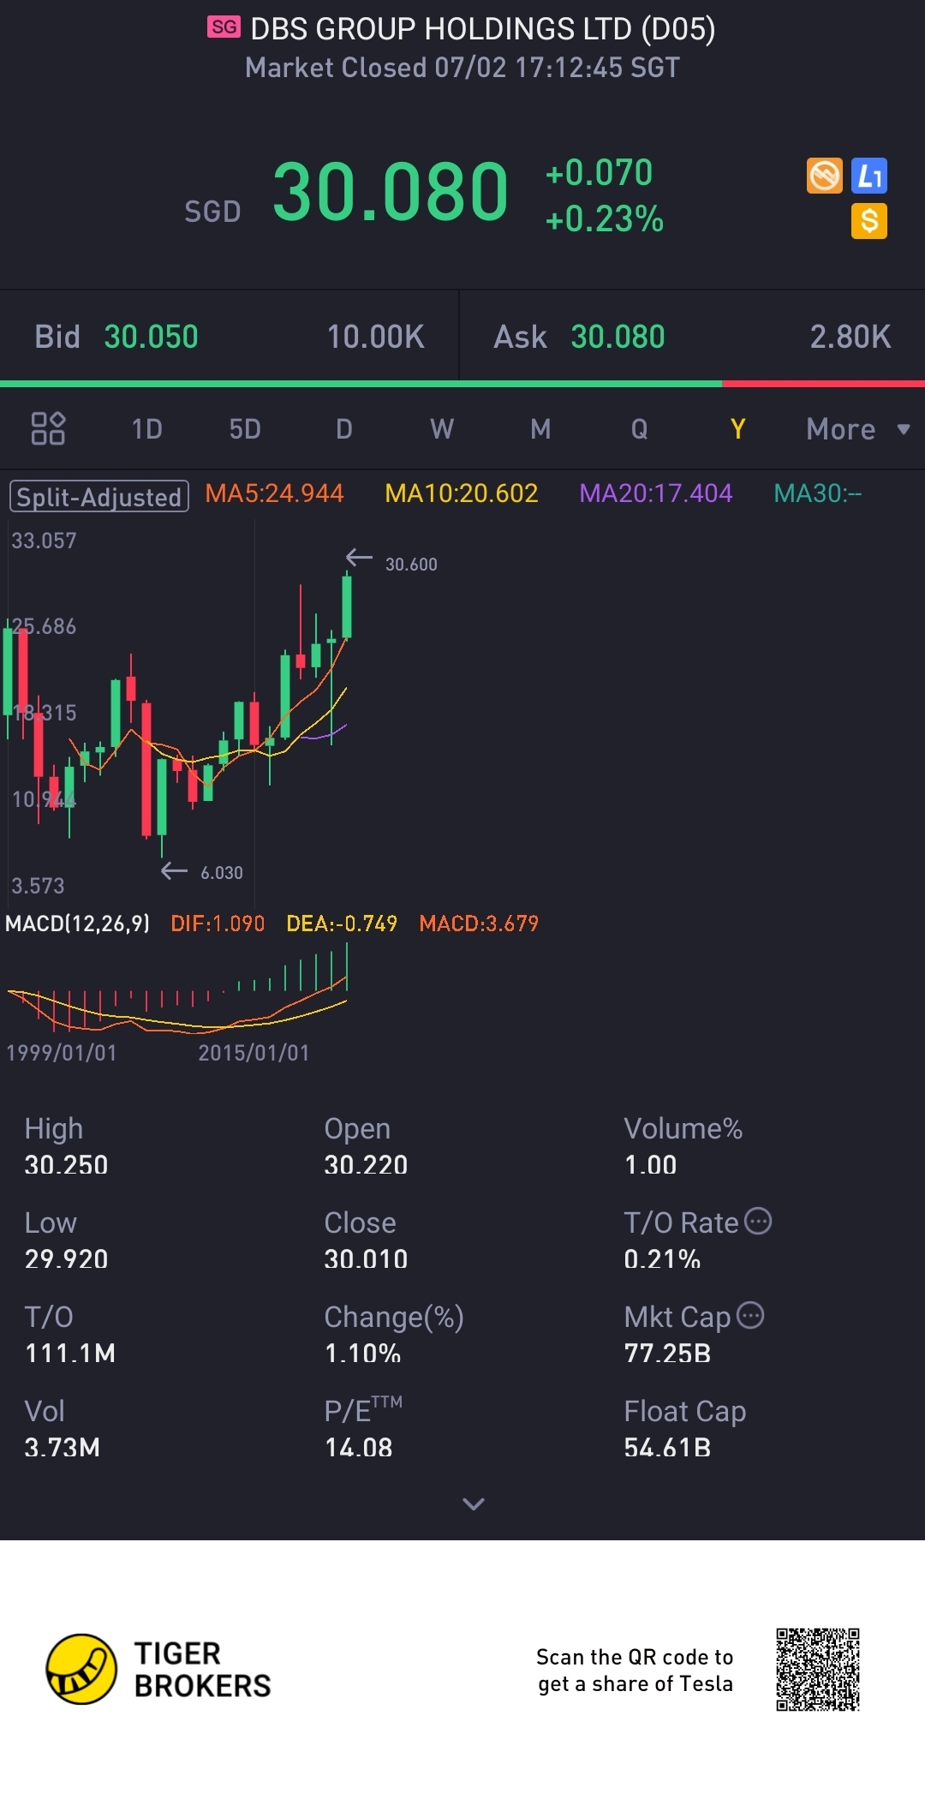925x1799 pixels.
Task: Tap the +0.23% change value
Action: coord(605,219)
